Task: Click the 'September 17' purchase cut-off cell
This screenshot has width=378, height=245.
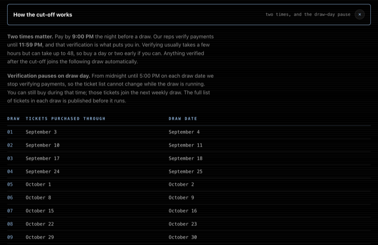Action: (x=43, y=158)
